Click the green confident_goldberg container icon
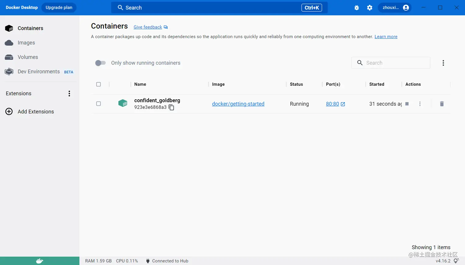Screen dimensions: 465x265 coord(123,103)
